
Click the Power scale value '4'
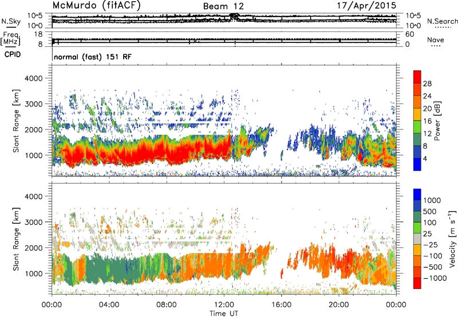coord(425,158)
